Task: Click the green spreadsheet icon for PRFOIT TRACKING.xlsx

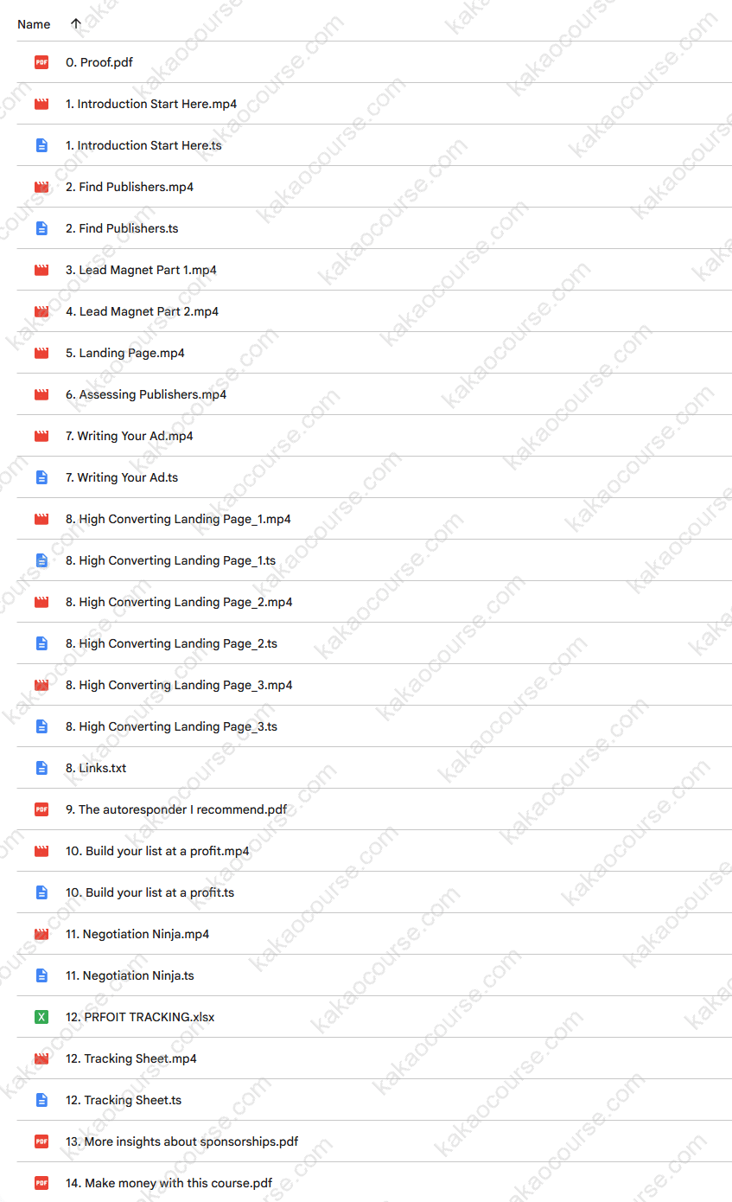Action: tap(41, 1017)
